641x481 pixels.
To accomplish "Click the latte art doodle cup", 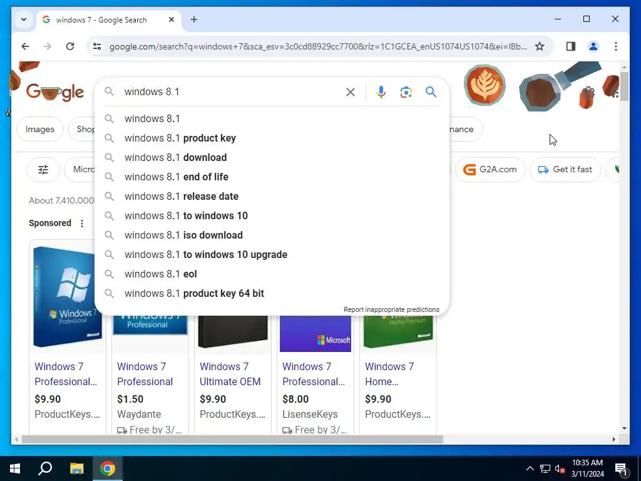I will 485,85.
